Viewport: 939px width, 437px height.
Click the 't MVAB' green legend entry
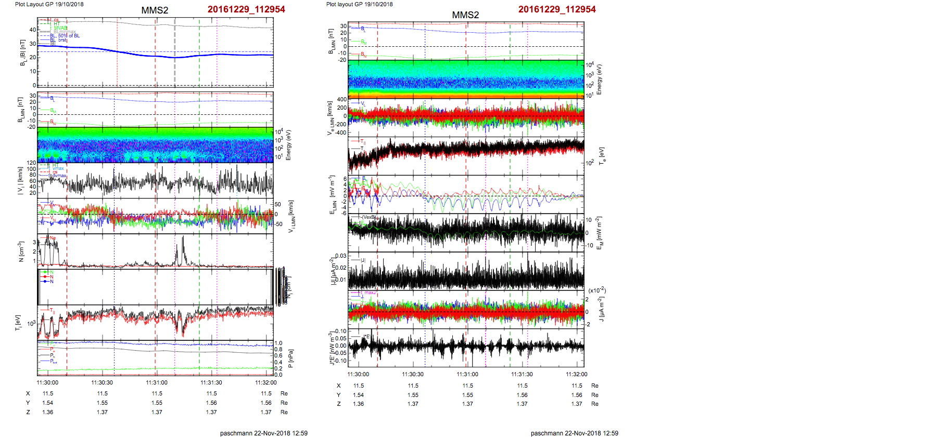pyautogui.click(x=60, y=28)
